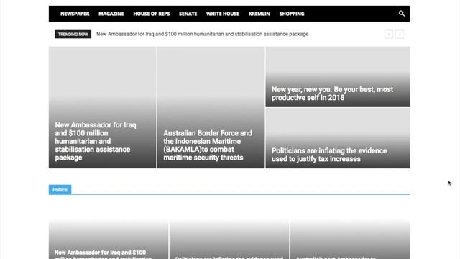This screenshot has height=259, width=460.
Task: Open the SHOPPING menu item
Action: pos(292,14)
